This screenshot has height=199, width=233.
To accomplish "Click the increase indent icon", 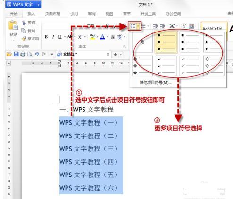I will 162,26.
